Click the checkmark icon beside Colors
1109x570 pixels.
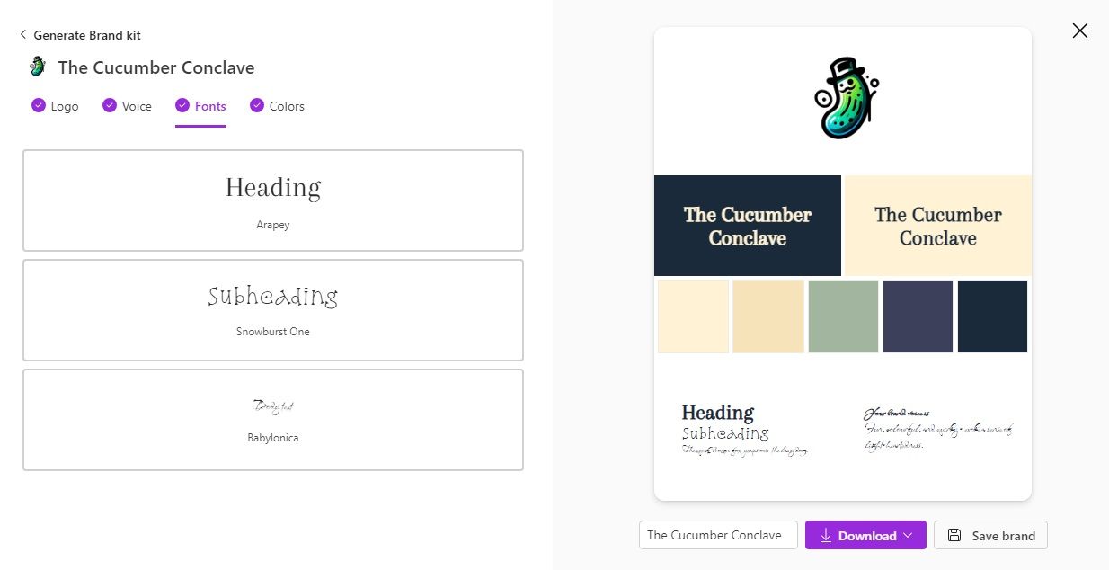point(257,105)
